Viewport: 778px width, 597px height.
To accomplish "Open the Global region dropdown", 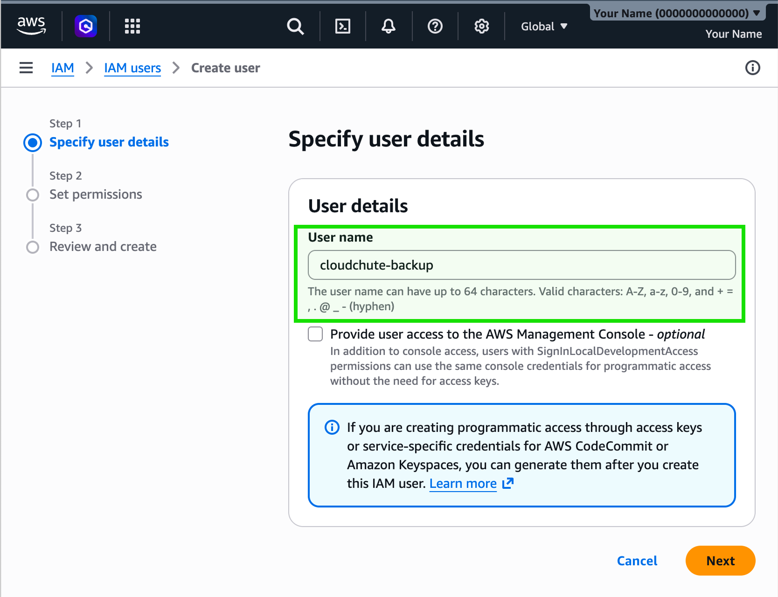I will tap(544, 27).
